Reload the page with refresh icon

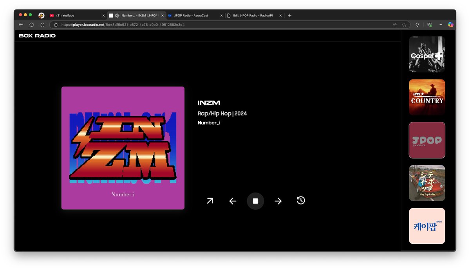point(32,25)
